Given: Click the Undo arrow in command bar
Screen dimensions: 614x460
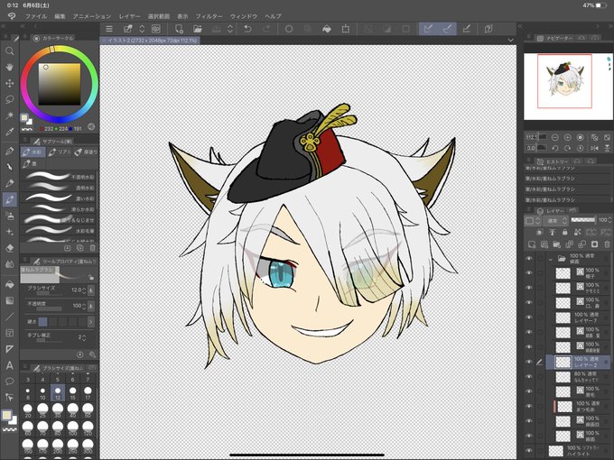Looking at the screenshot, I should tap(247, 29).
